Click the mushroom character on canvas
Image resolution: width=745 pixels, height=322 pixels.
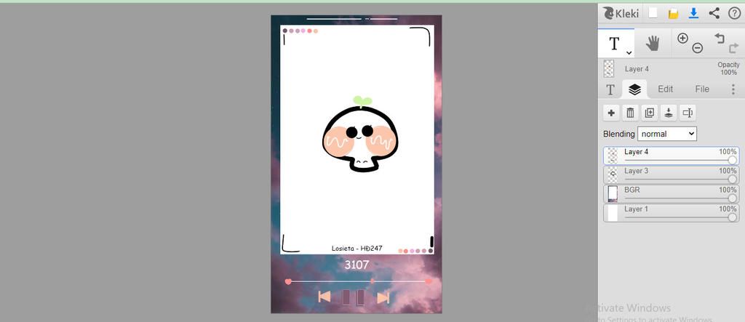coord(359,135)
